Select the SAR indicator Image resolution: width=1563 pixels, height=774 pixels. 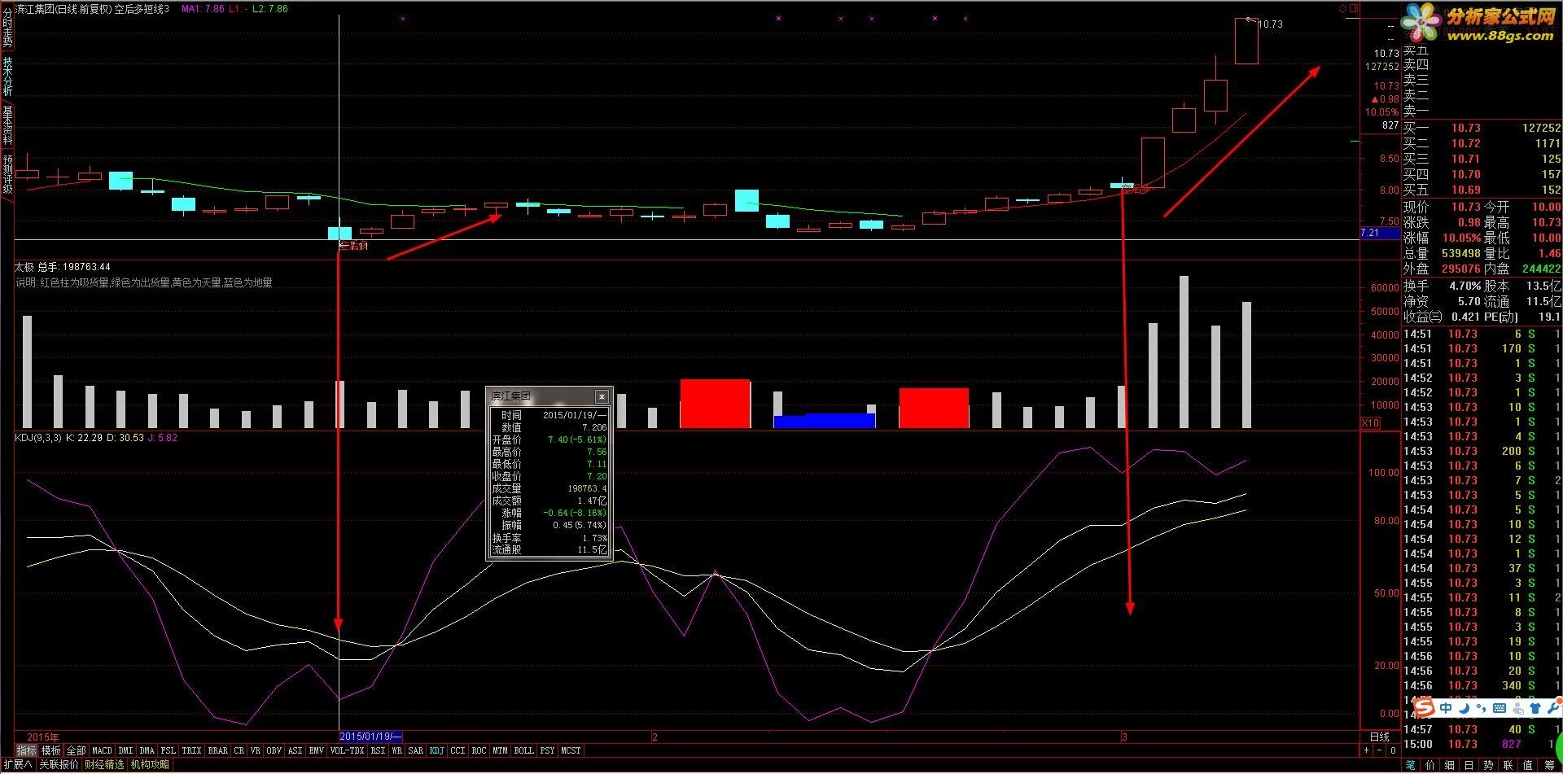pyautogui.click(x=415, y=750)
